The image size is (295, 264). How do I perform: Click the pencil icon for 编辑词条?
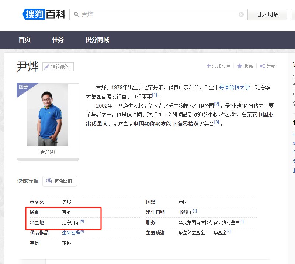[x=47, y=67]
